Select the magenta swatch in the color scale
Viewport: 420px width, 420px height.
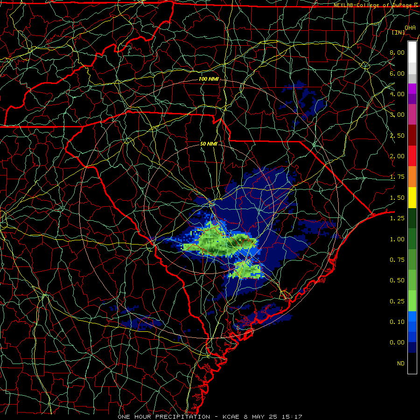point(412,89)
